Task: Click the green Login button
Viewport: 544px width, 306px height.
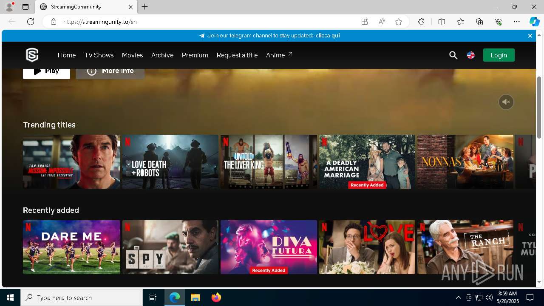Action: coord(499,55)
